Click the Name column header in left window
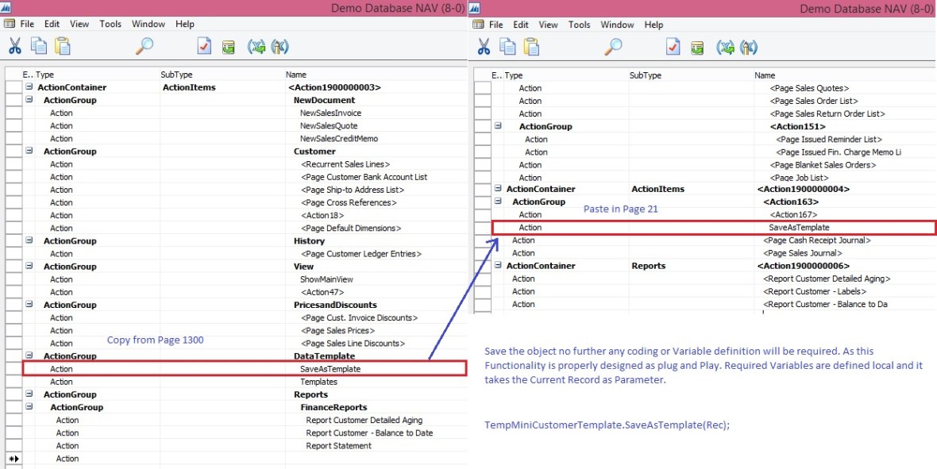 [297, 75]
